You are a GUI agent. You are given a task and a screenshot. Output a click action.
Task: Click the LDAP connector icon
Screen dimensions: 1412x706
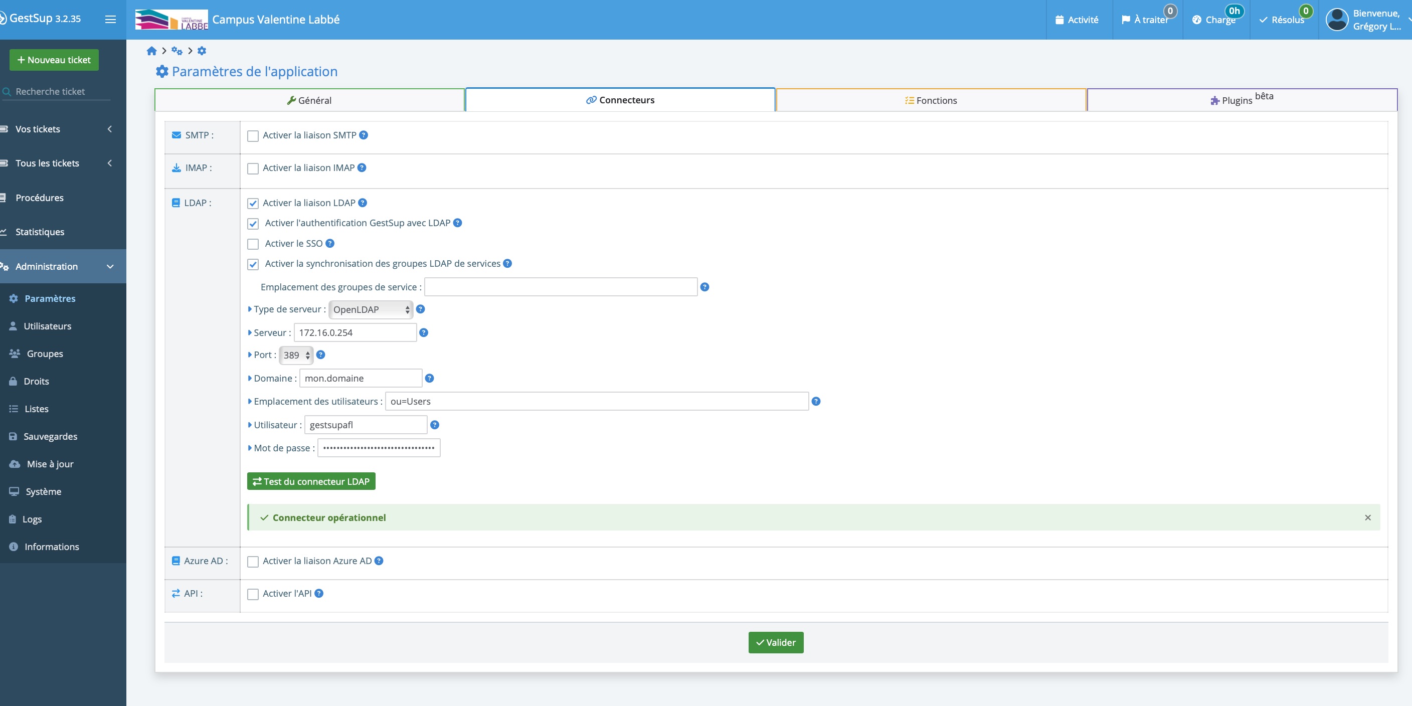(x=175, y=203)
